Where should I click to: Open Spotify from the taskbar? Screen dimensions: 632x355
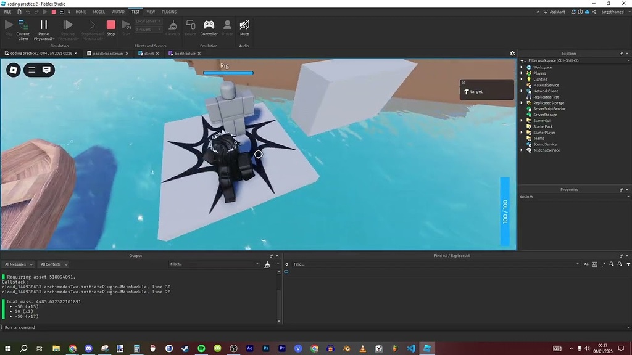[201, 348]
